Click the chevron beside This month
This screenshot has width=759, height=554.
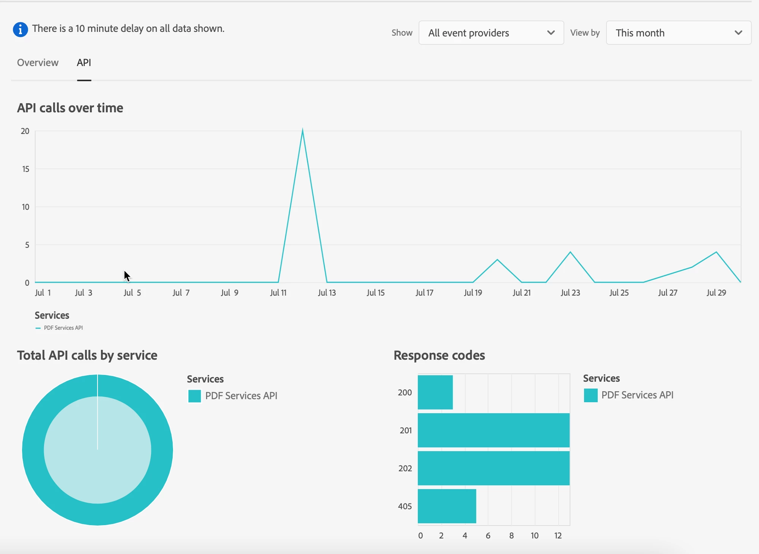click(x=738, y=33)
